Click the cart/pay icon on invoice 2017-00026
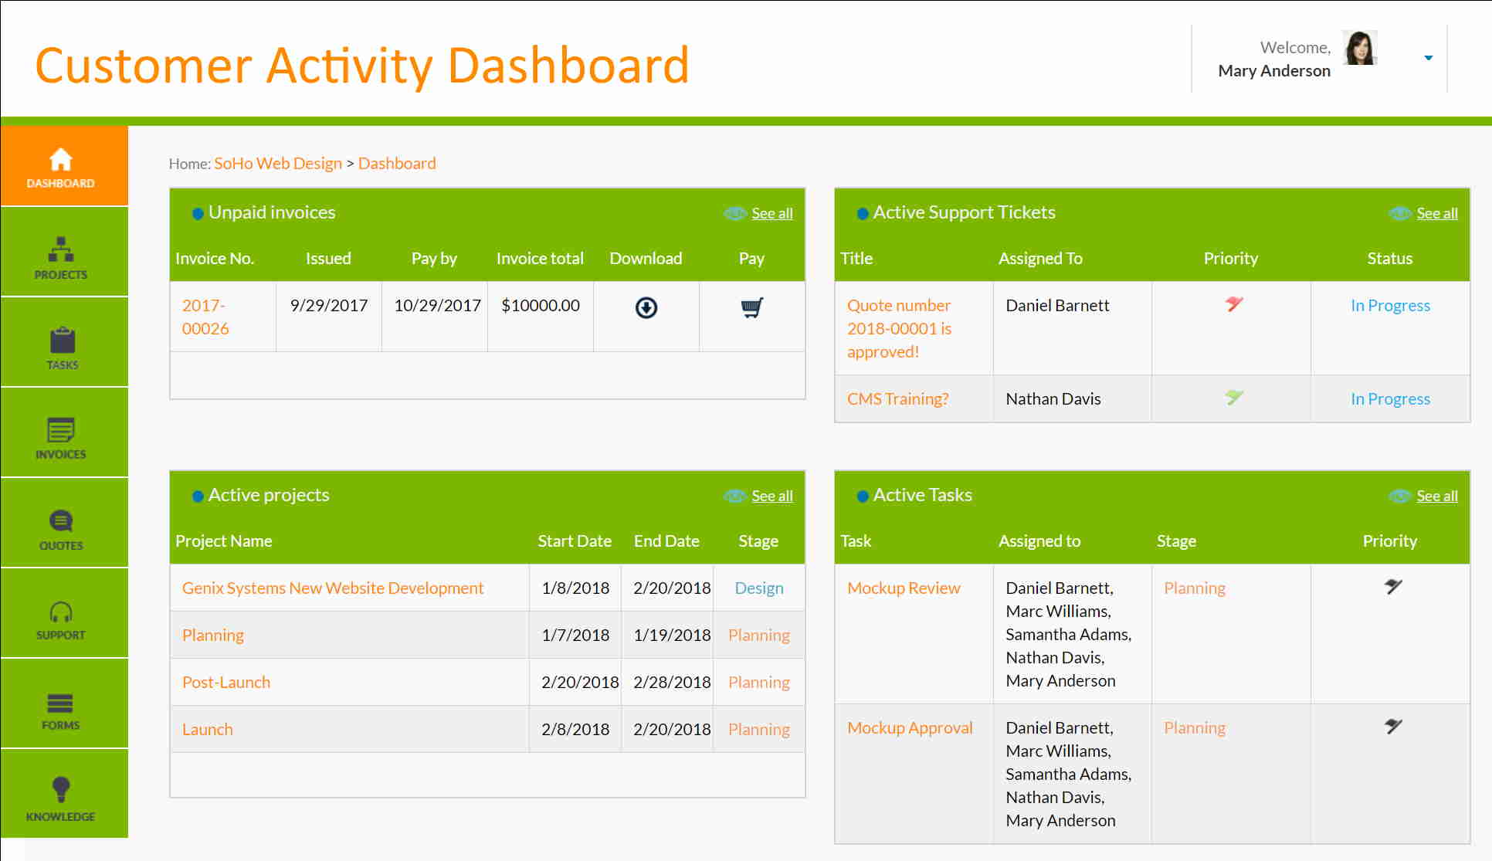 (x=750, y=307)
